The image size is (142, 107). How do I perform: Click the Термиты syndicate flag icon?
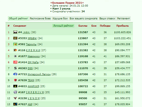pyautogui.click(x=15, y=44)
